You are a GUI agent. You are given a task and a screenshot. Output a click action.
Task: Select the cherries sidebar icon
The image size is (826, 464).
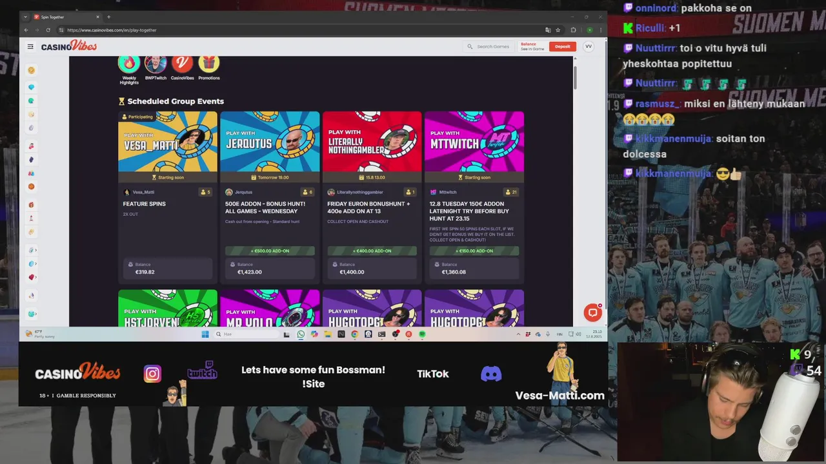click(31, 146)
